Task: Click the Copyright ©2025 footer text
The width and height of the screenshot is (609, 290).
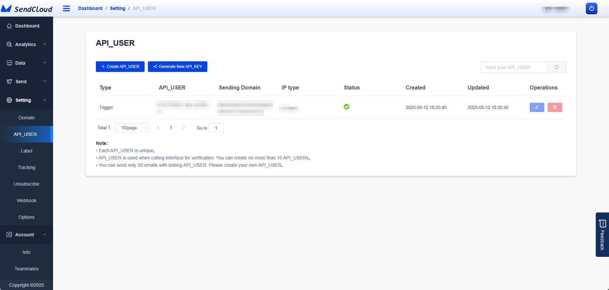Action: (x=27, y=285)
